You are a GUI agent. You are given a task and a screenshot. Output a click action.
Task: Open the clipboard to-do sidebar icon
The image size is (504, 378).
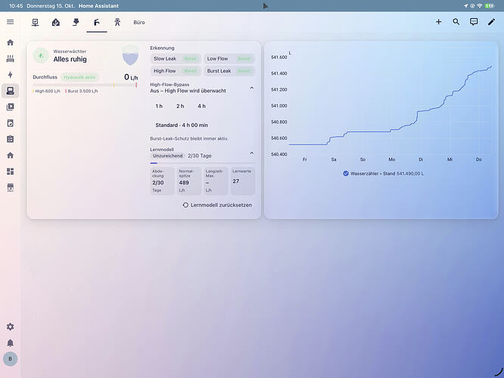pyautogui.click(x=11, y=139)
